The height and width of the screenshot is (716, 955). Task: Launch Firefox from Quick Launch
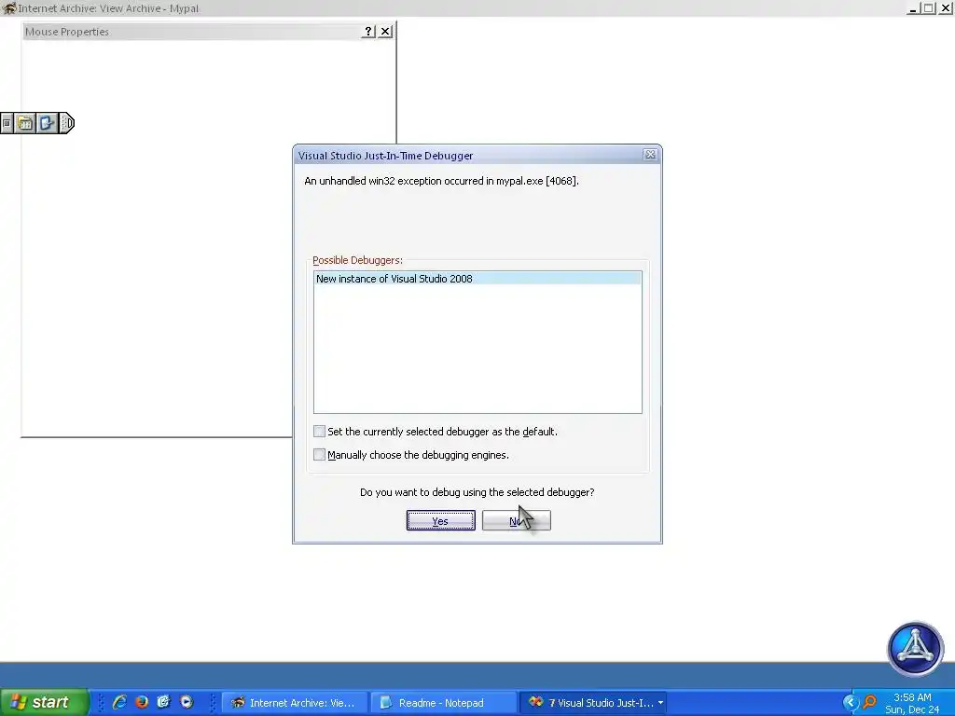coord(142,702)
